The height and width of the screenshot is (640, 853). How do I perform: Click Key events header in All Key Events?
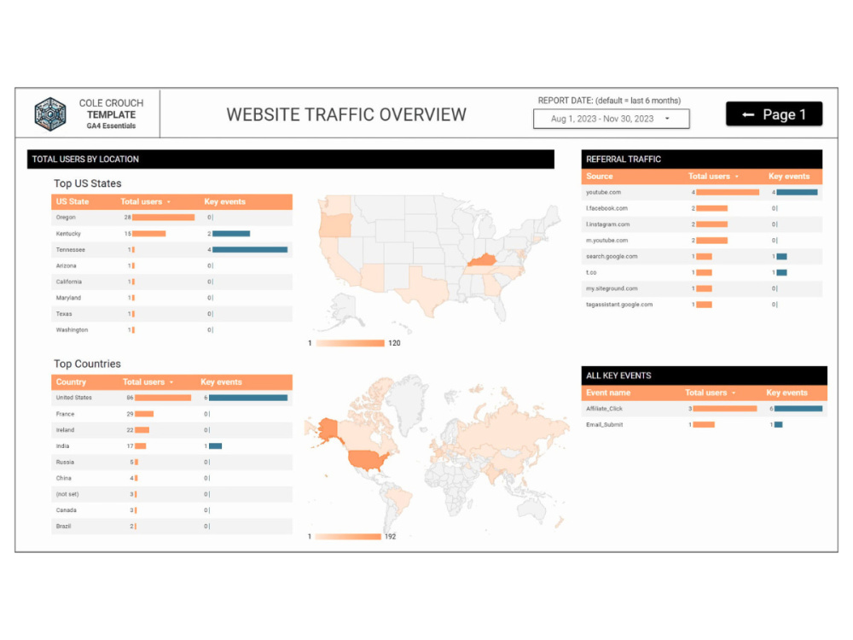(786, 393)
